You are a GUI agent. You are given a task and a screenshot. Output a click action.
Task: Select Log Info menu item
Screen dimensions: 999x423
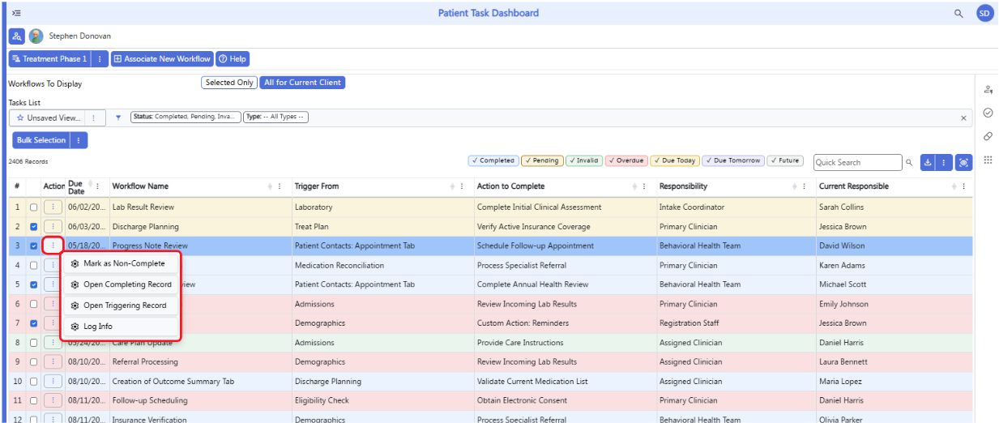pos(120,327)
